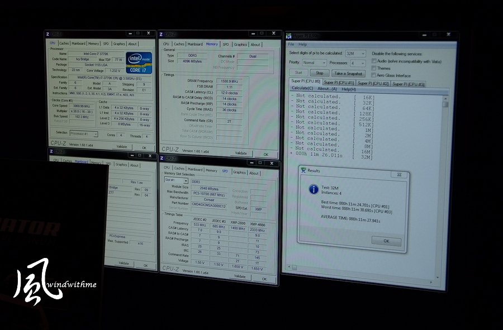Open the Slot #1 memory slot dropdown

point(176,180)
